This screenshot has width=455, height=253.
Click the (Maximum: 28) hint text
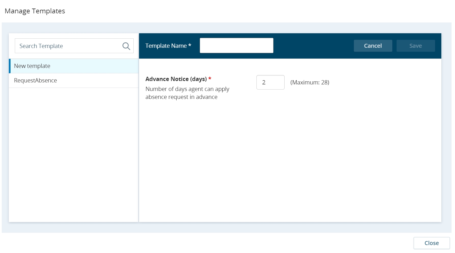310,82
